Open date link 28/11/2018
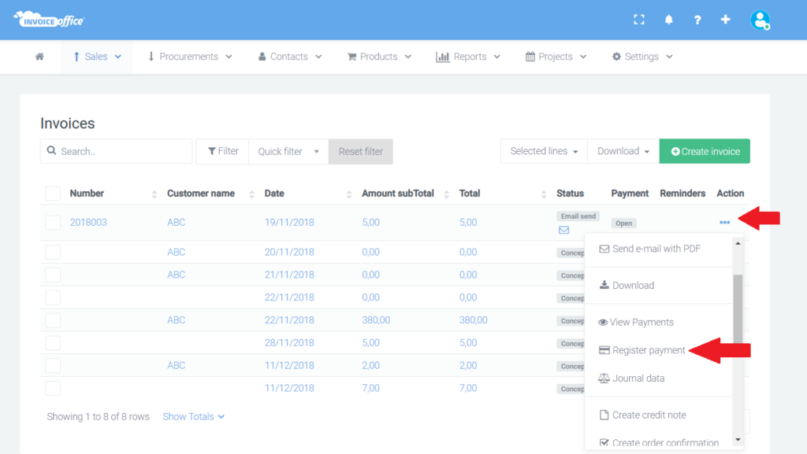The height and width of the screenshot is (454, 807). [289, 342]
